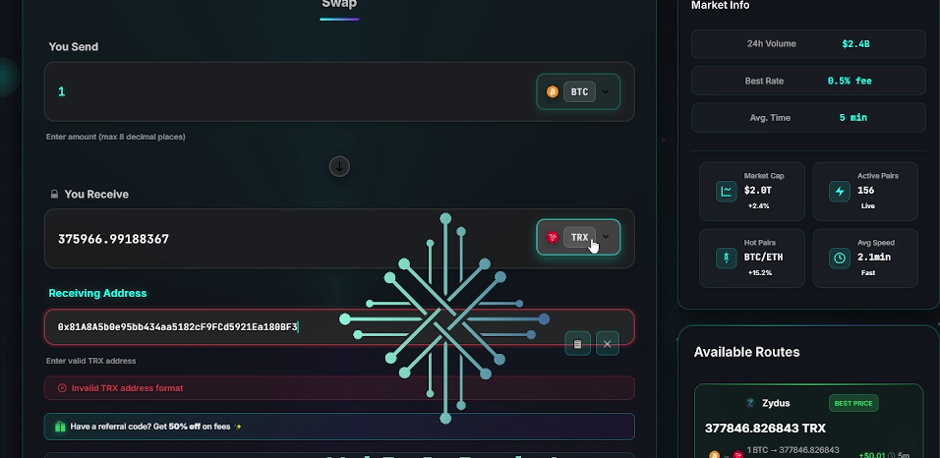The width and height of the screenshot is (940, 458).
Task: Open the TRX receive currency dropdown
Action: pos(578,238)
